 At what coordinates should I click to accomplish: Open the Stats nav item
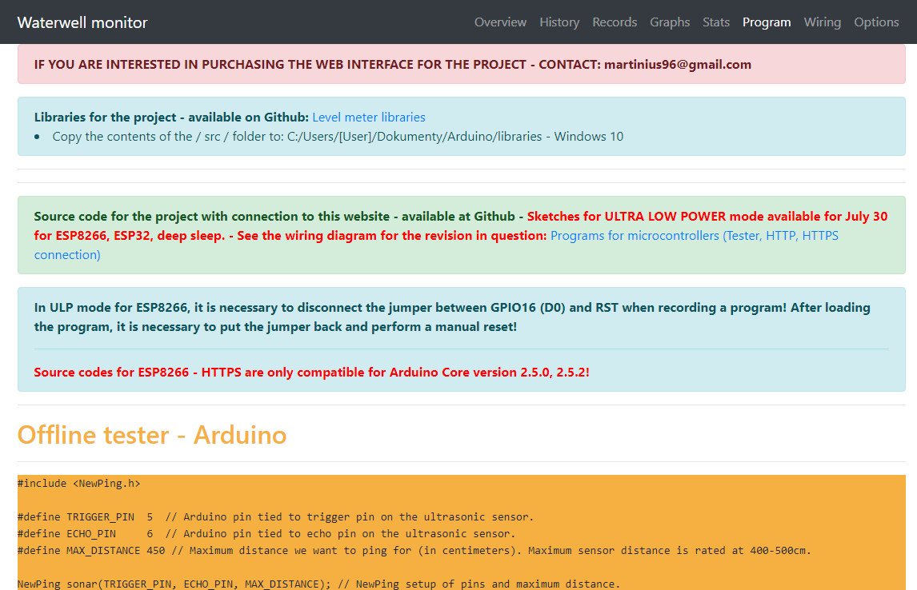tap(716, 22)
